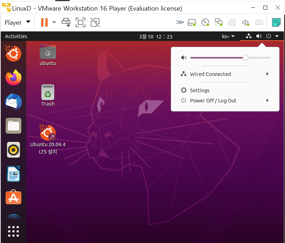Click the CD/DVD drive device icon
Viewport: 285px width, 243px height.
[x=205, y=23]
